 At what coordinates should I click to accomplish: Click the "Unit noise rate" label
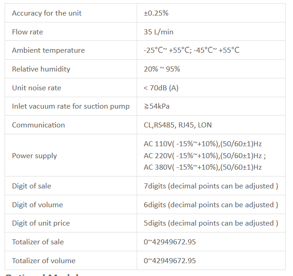36,88
